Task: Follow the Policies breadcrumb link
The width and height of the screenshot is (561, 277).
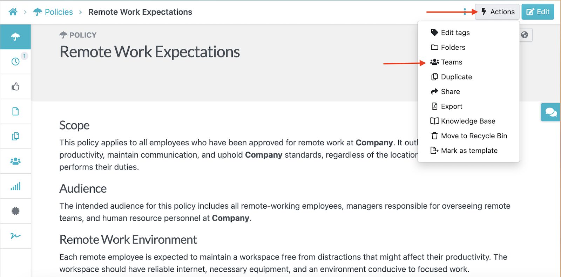Action: (58, 12)
